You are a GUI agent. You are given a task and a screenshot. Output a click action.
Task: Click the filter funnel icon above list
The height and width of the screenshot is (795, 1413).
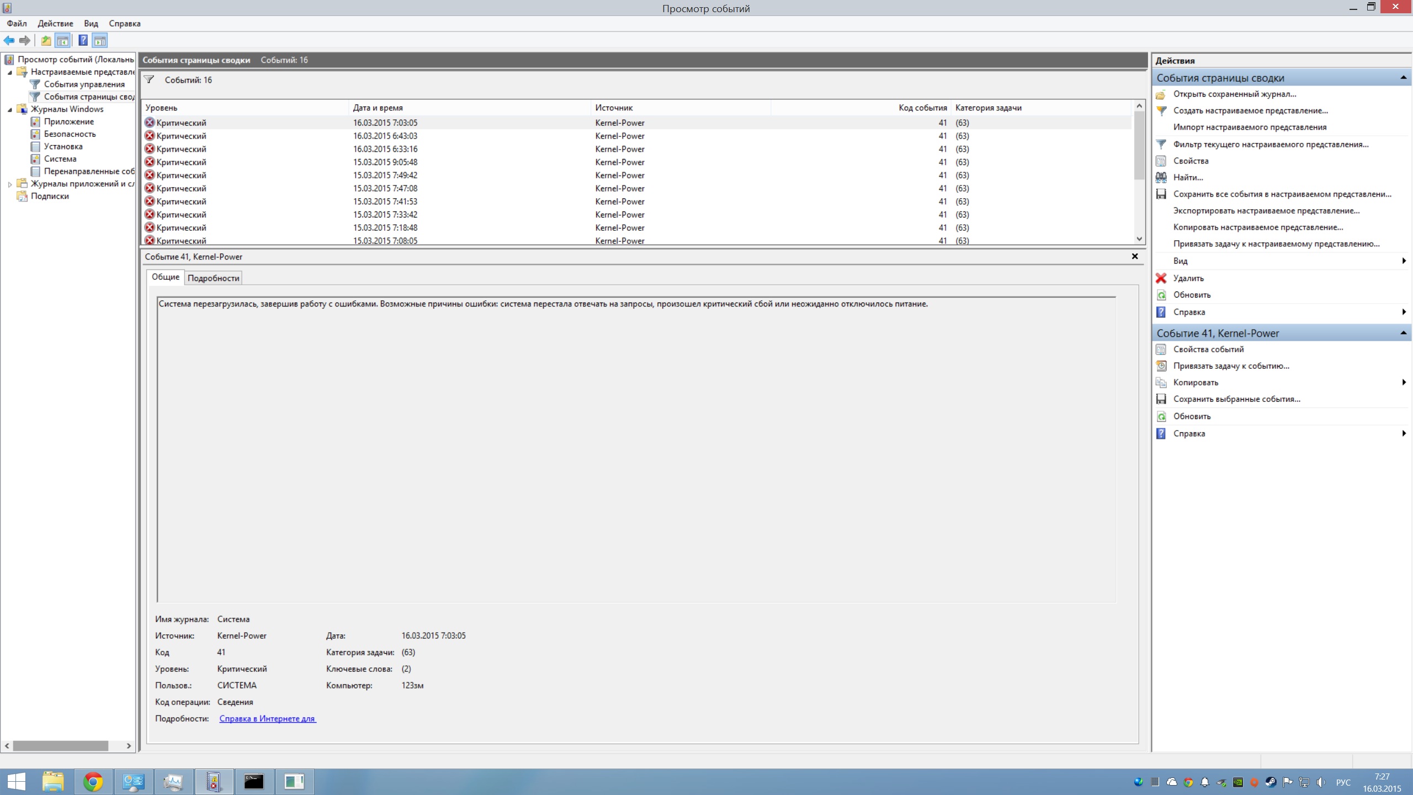[x=149, y=79]
